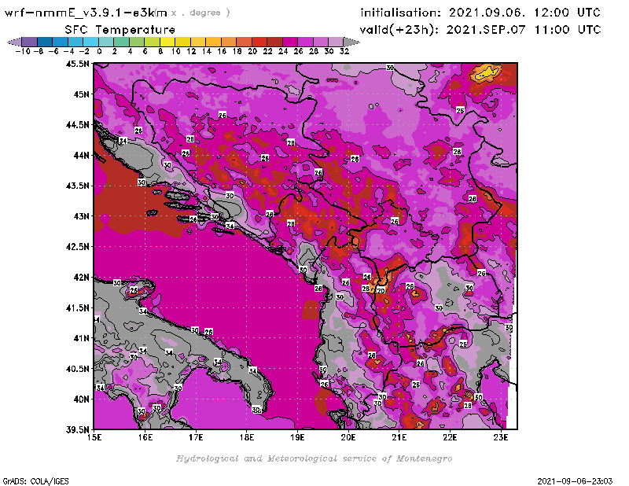Click the '41.5N' latitude label
The height and width of the screenshot is (486, 629).
(x=78, y=307)
